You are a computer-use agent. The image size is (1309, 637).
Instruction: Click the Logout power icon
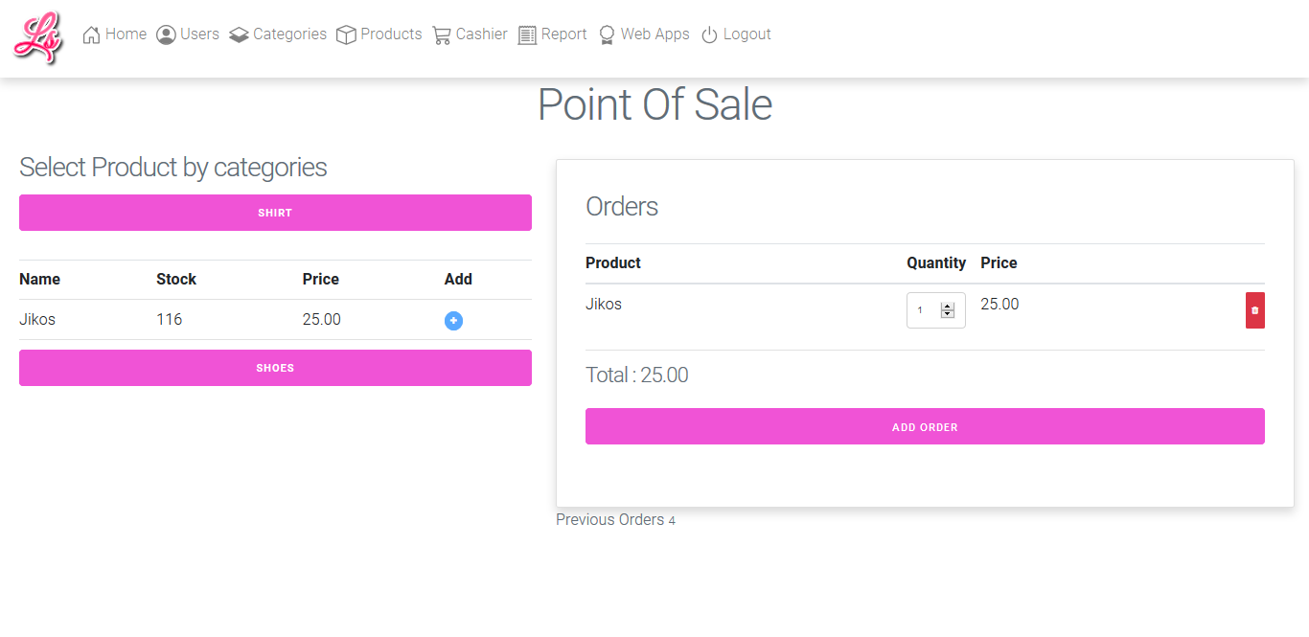(x=709, y=35)
